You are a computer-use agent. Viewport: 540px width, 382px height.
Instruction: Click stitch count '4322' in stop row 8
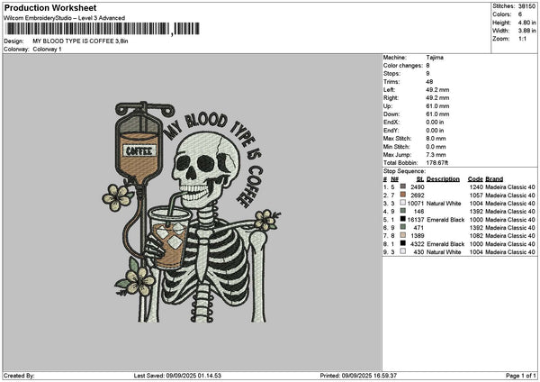[418, 244]
